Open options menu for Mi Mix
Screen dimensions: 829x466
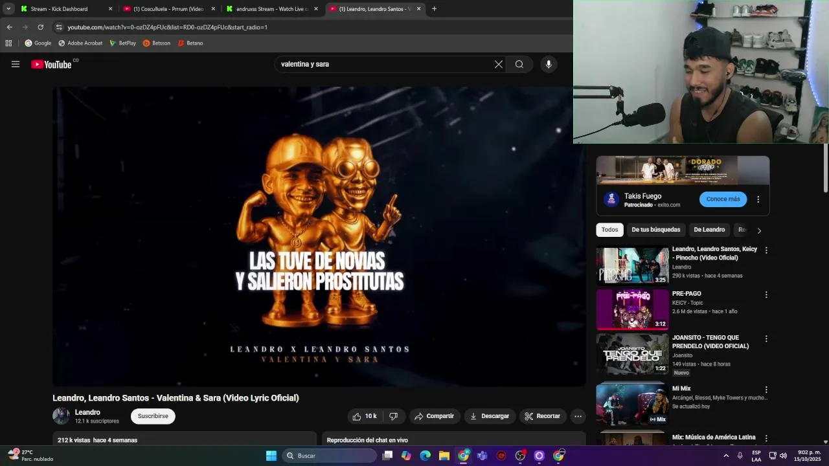[766, 390]
